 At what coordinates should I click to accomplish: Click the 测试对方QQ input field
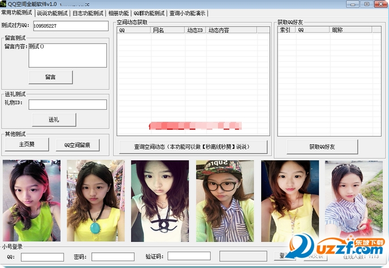(71, 26)
